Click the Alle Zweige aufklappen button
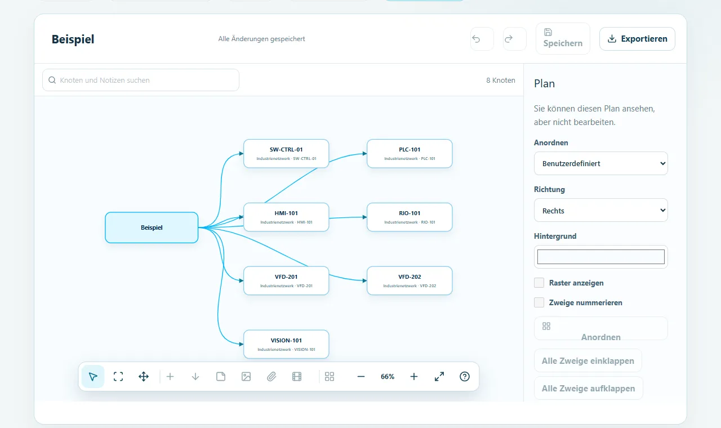The height and width of the screenshot is (428, 721). pyautogui.click(x=589, y=389)
